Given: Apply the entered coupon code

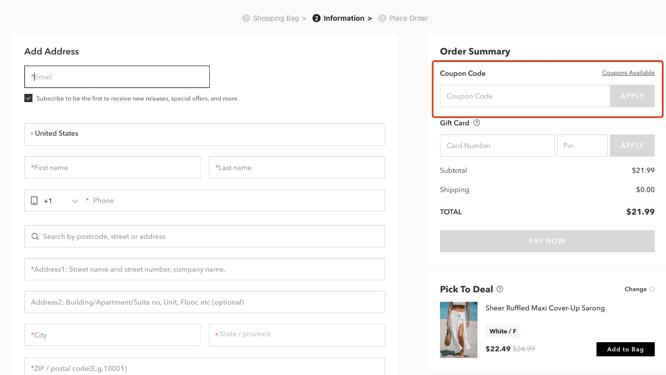Looking at the screenshot, I should coord(632,96).
